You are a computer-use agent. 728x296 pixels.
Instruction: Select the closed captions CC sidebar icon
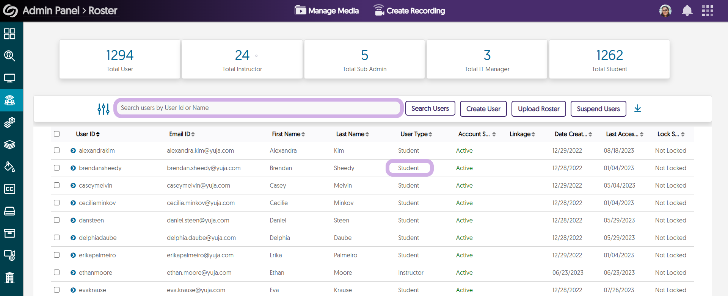9,189
